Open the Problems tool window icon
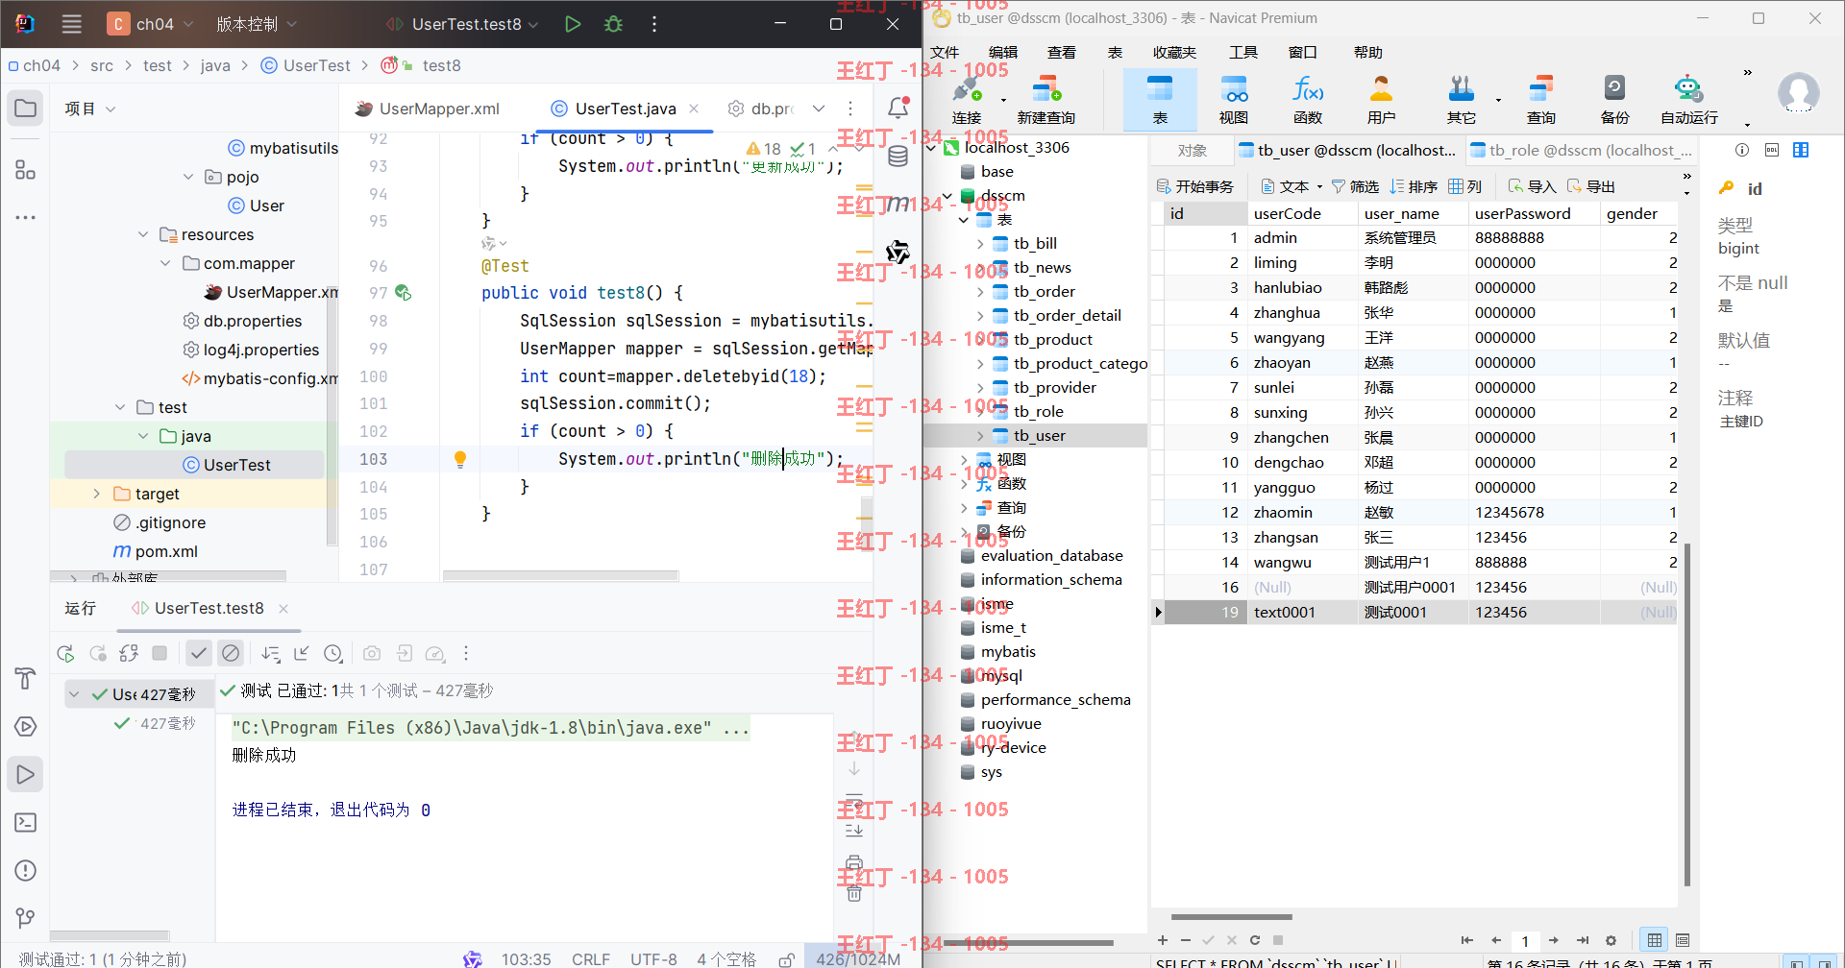Viewport: 1845px width, 968px height. click(x=26, y=871)
